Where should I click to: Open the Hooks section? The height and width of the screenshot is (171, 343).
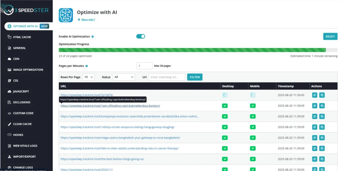tap(19, 135)
